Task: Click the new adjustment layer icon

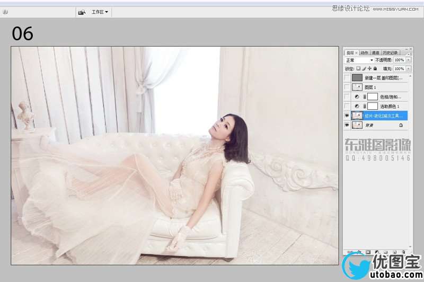Action: pos(377,252)
